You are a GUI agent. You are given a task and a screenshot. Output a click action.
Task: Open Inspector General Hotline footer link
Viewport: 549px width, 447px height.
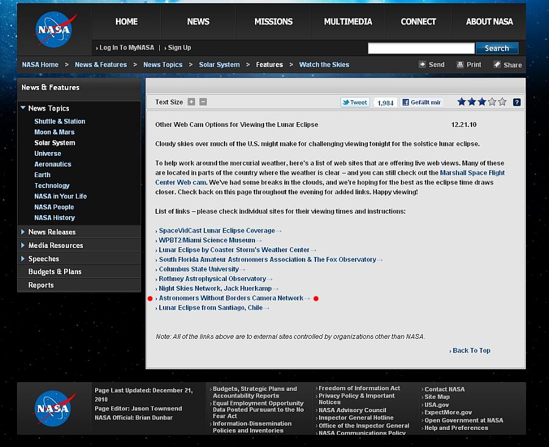pos(356,418)
